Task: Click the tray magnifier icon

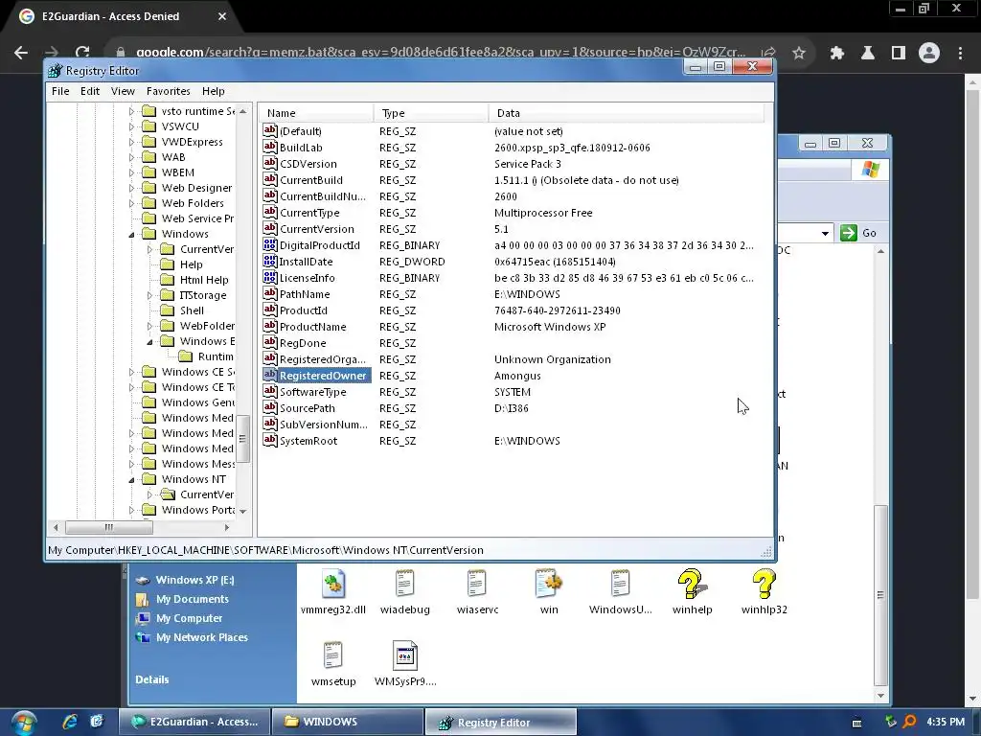Action: point(909,723)
